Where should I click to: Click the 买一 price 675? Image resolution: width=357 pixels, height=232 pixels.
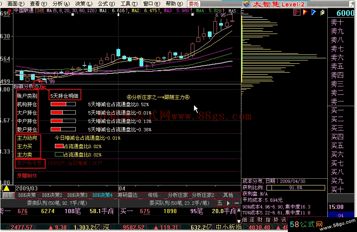(x=145, y=211)
